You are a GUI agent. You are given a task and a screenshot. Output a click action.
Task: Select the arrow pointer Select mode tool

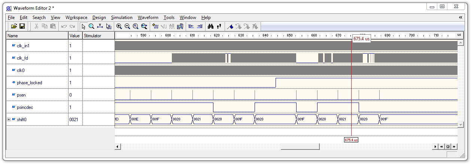[x=83, y=26]
